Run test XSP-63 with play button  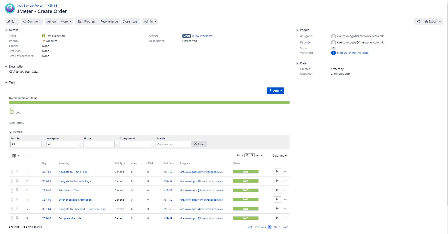pos(277,200)
